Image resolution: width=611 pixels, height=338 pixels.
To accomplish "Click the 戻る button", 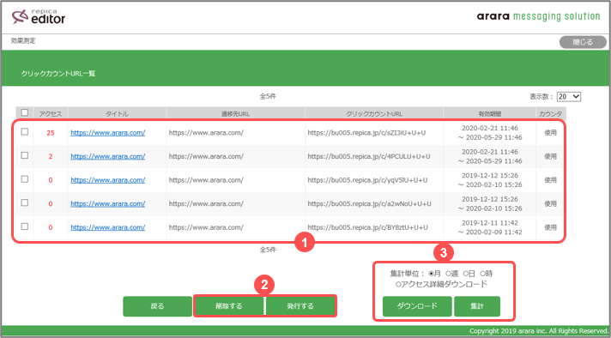I will point(157,306).
